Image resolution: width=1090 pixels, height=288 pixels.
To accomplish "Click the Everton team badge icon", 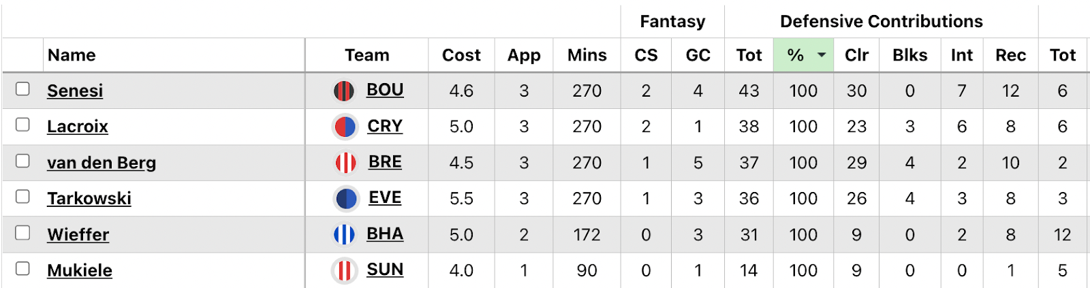I will (x=346, y=199).
